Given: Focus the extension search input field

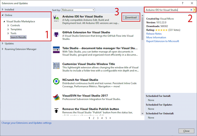Looking at the screenshot, I should pos(167,10).
